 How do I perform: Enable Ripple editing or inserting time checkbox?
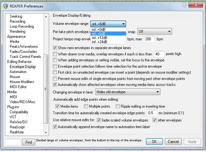coord(118,106)
